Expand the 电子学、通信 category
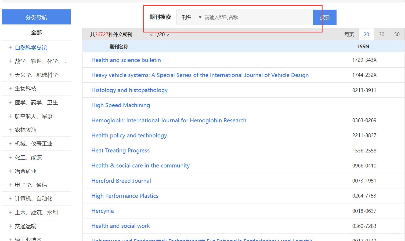 10,185
